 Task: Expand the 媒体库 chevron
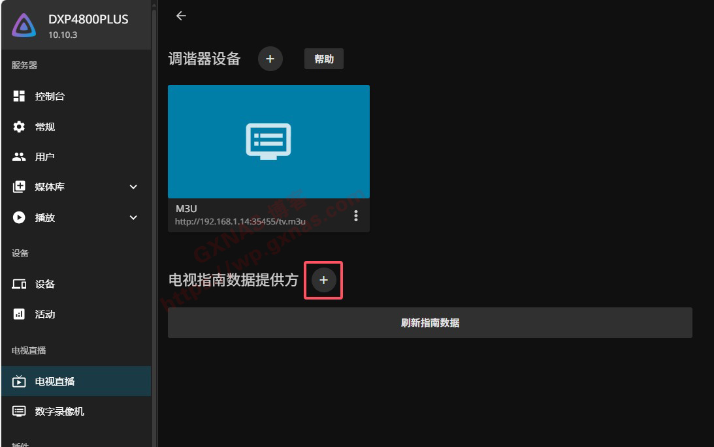(133, 187)
